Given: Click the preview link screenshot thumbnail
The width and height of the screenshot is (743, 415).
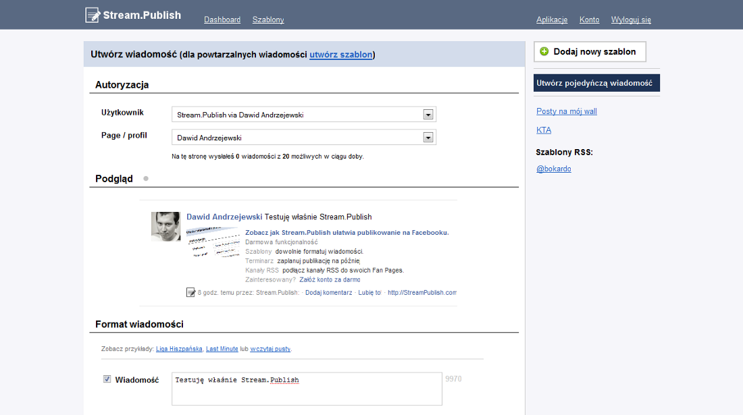Looking at the screenshot, I should point(213,244).
